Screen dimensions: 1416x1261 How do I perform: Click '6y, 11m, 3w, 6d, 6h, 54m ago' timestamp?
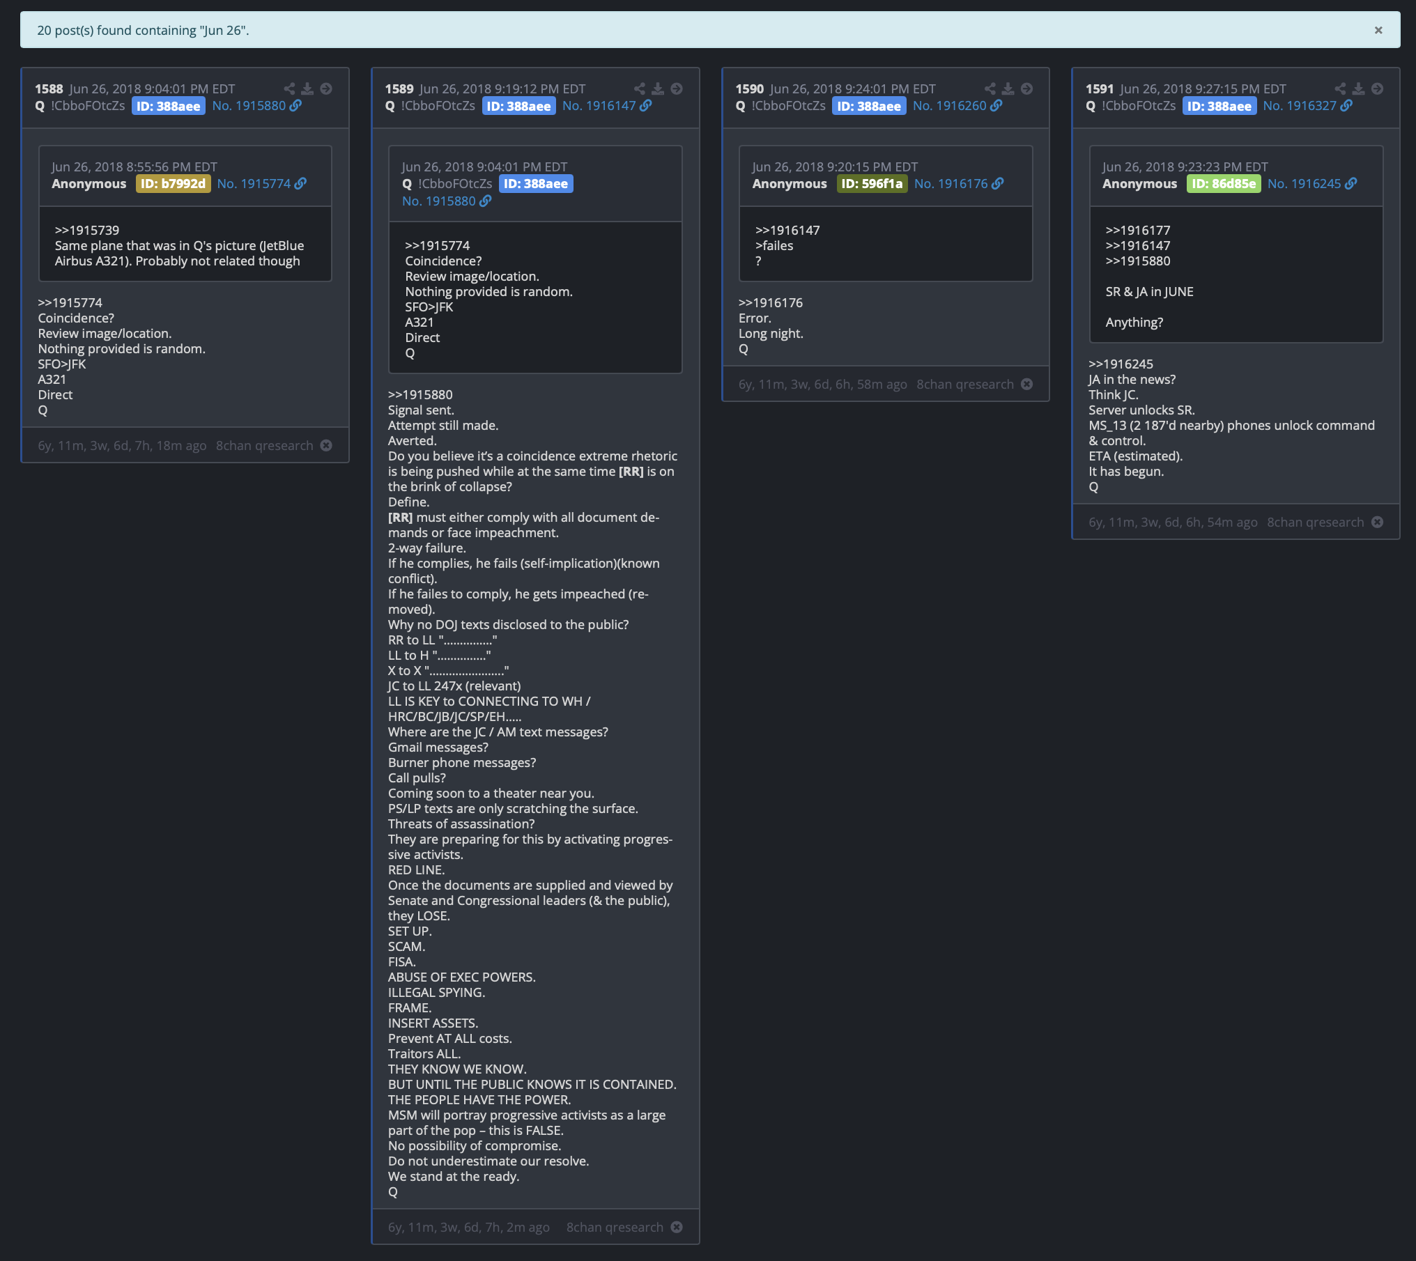[1173, 523]
